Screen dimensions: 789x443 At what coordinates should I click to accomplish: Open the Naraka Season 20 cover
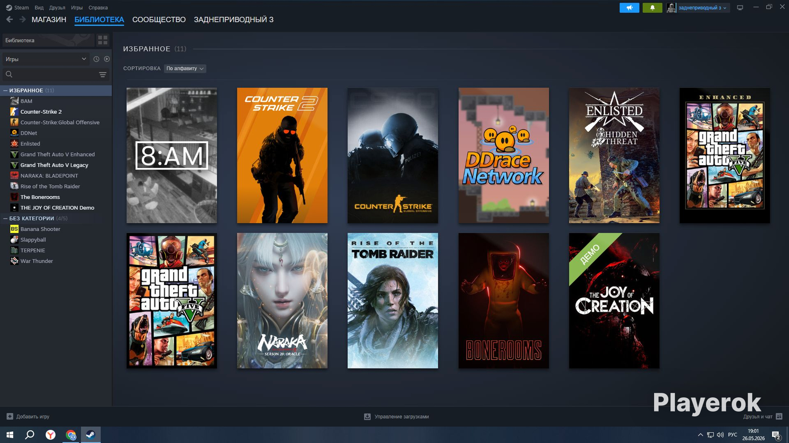282,301
